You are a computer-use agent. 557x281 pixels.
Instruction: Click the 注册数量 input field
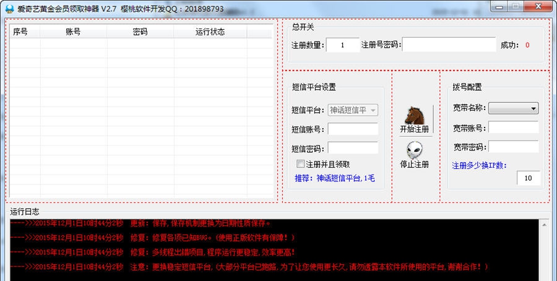pyautogui.click(x=343, y=45)
